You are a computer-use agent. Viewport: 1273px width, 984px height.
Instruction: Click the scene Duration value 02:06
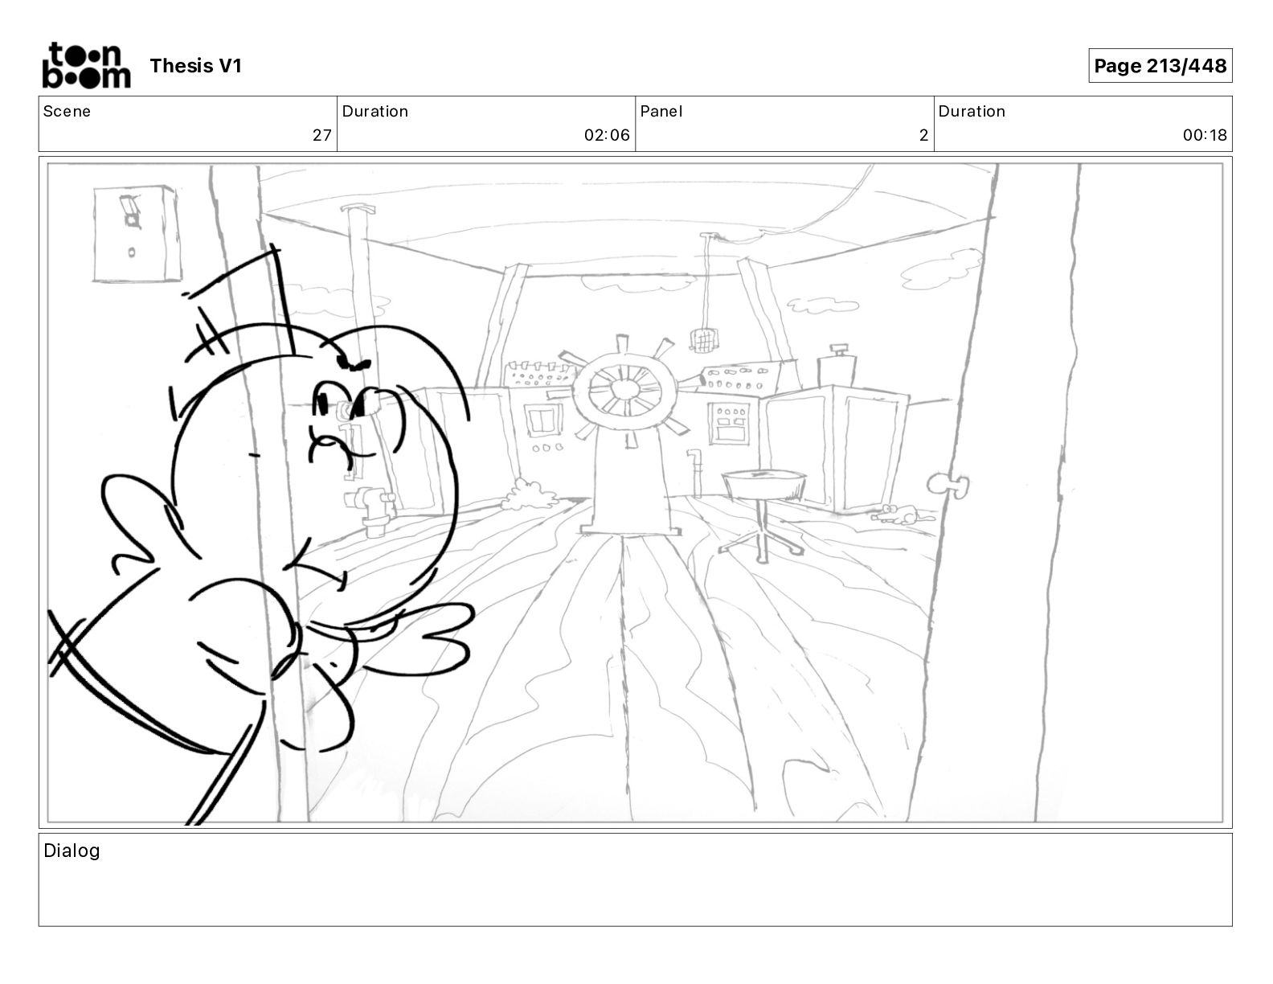pyautogui.click(x=607, y=135)
